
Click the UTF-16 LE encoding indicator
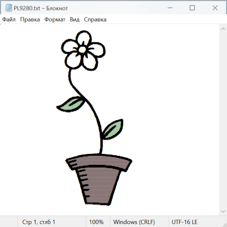tap(184, 222)
